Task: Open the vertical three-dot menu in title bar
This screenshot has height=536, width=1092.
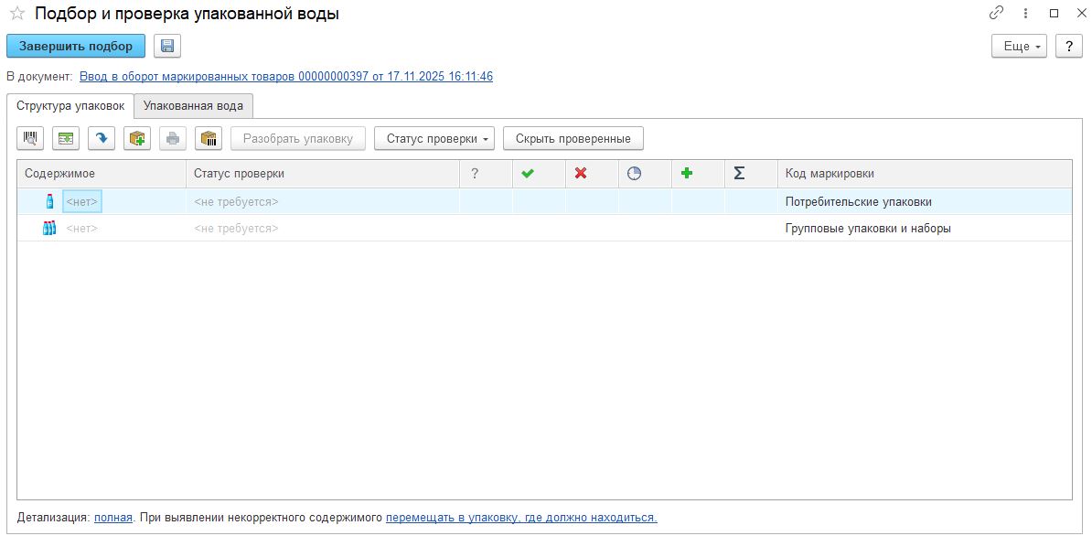Action: coord(1026,14)
